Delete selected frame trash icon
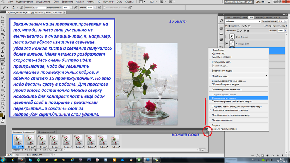This screenshot has height=163, width=290. pyautogui.click(x=61, y=150)
